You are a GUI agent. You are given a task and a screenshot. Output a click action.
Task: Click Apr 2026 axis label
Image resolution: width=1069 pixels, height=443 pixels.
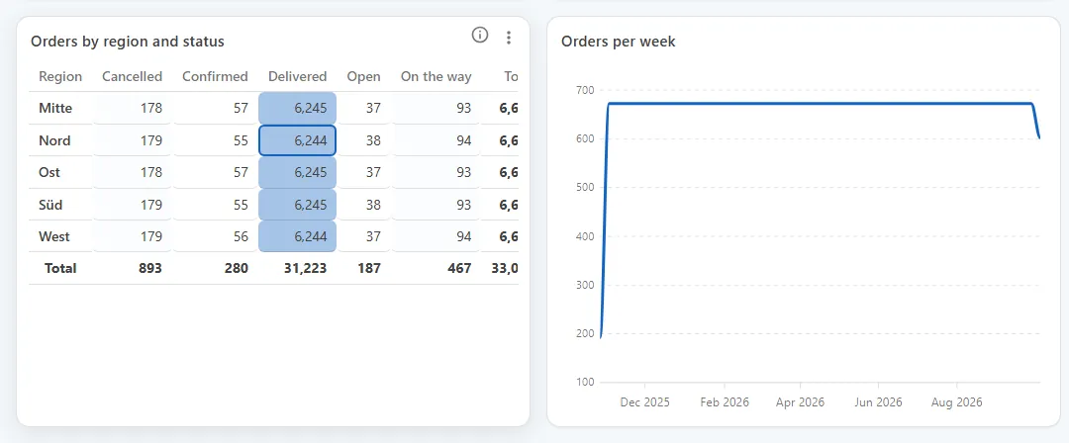tap(801, 402)
